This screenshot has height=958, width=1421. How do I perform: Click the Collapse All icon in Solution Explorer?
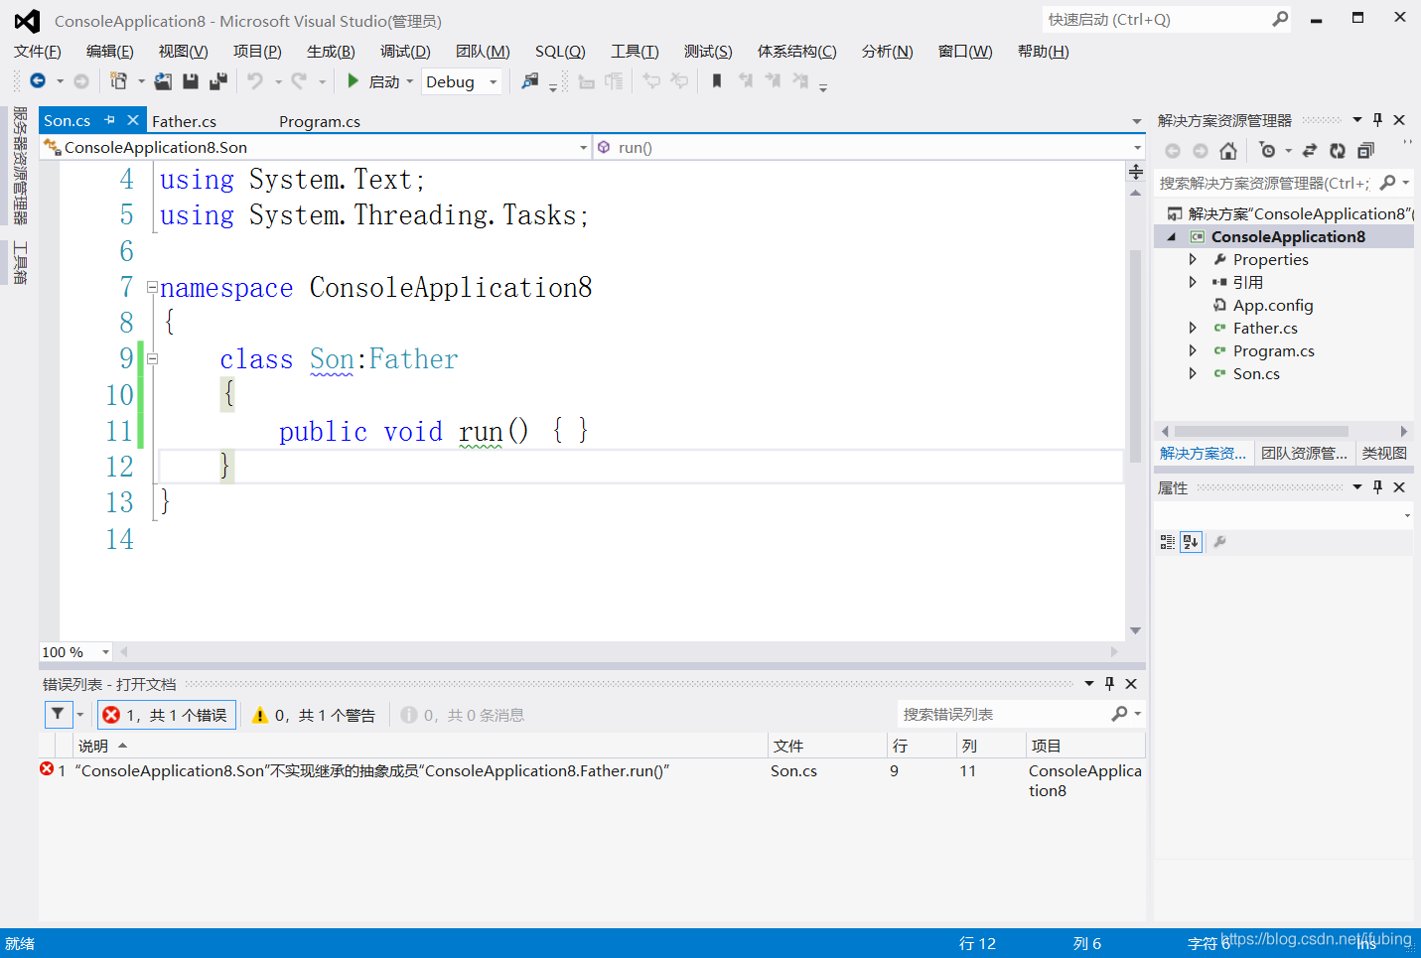pos(1365,151)
